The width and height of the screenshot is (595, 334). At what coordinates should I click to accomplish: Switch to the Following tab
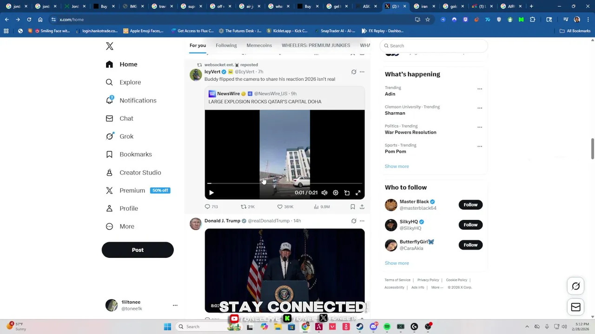(x=226, y=45)
